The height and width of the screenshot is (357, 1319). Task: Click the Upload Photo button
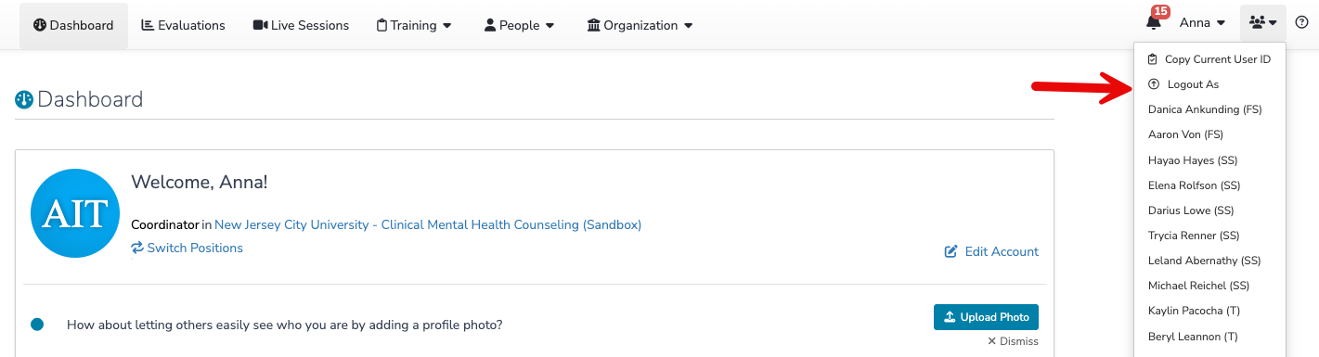point(986,317)
